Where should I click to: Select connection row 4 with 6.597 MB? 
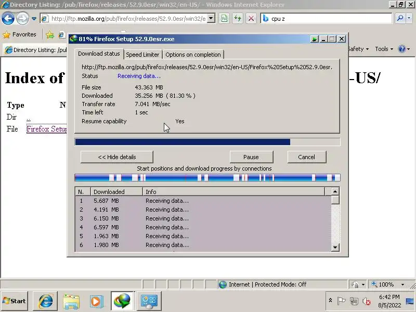pos(203,227)
